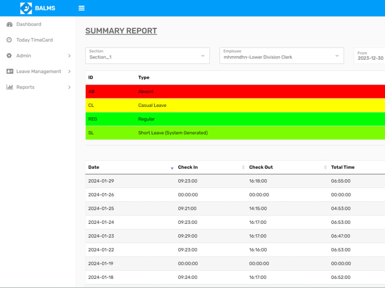Screen dimensions: 385x288
Task: Click date 2024-01-29
Action: [101, 181]
